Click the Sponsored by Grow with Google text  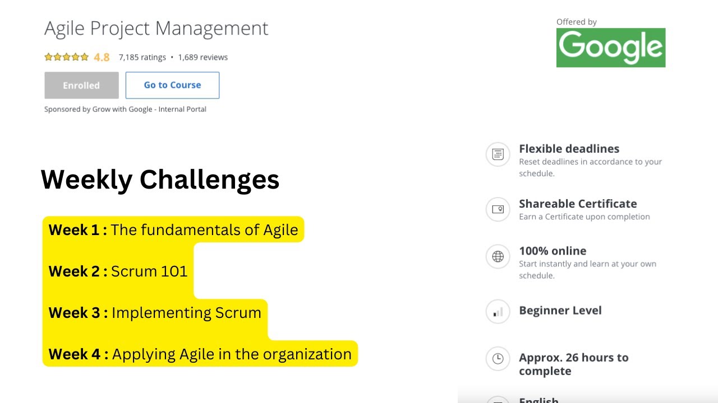pyautogui.click(x=125, y=109)
